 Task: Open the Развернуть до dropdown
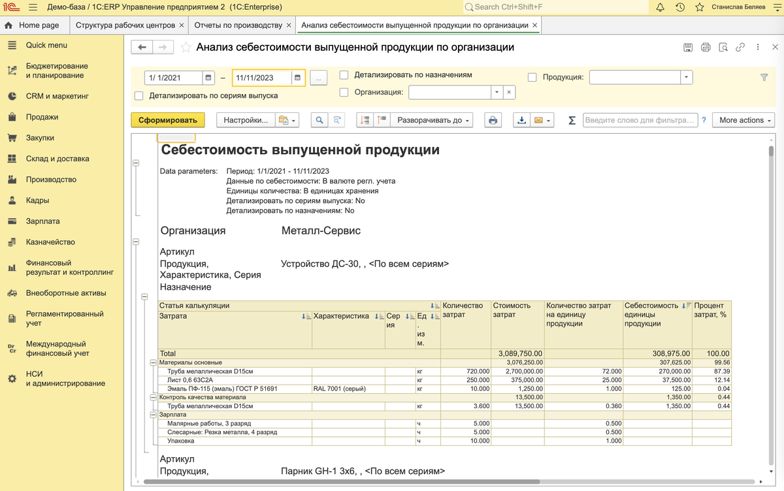(x=432, y=119)
